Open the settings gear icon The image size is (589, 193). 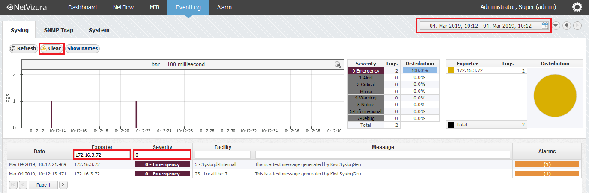pyautogui.click(x=577, y=7)
